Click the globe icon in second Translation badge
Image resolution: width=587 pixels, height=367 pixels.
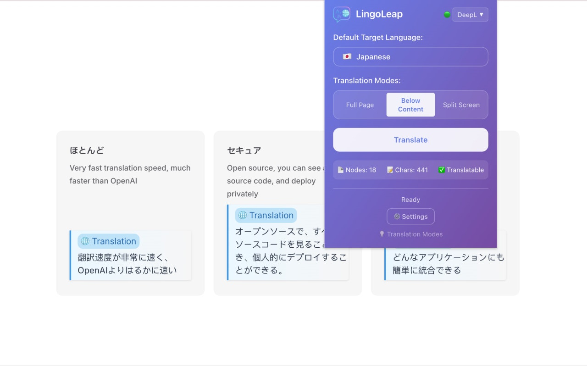point(243,215)
